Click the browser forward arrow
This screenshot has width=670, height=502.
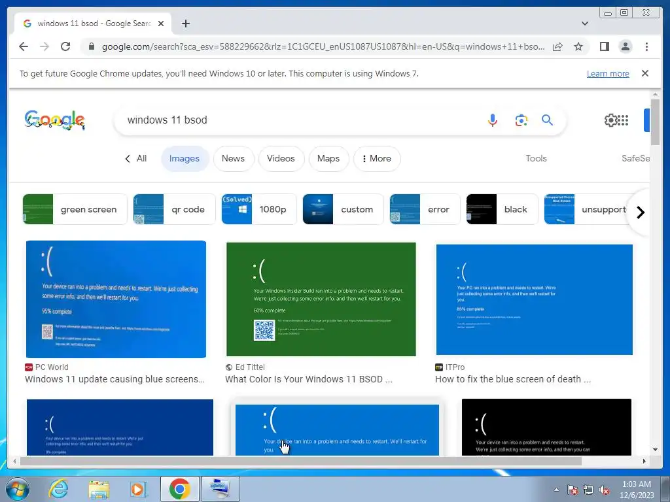point(44,46)
